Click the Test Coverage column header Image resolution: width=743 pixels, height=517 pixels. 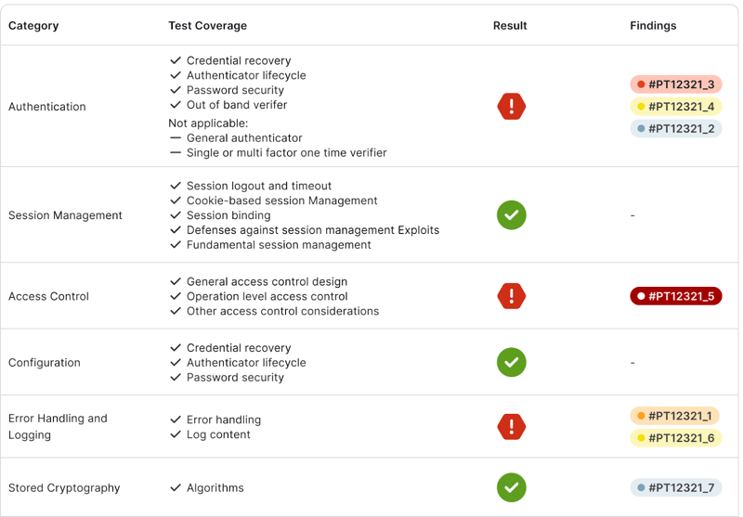coord(207,26)
